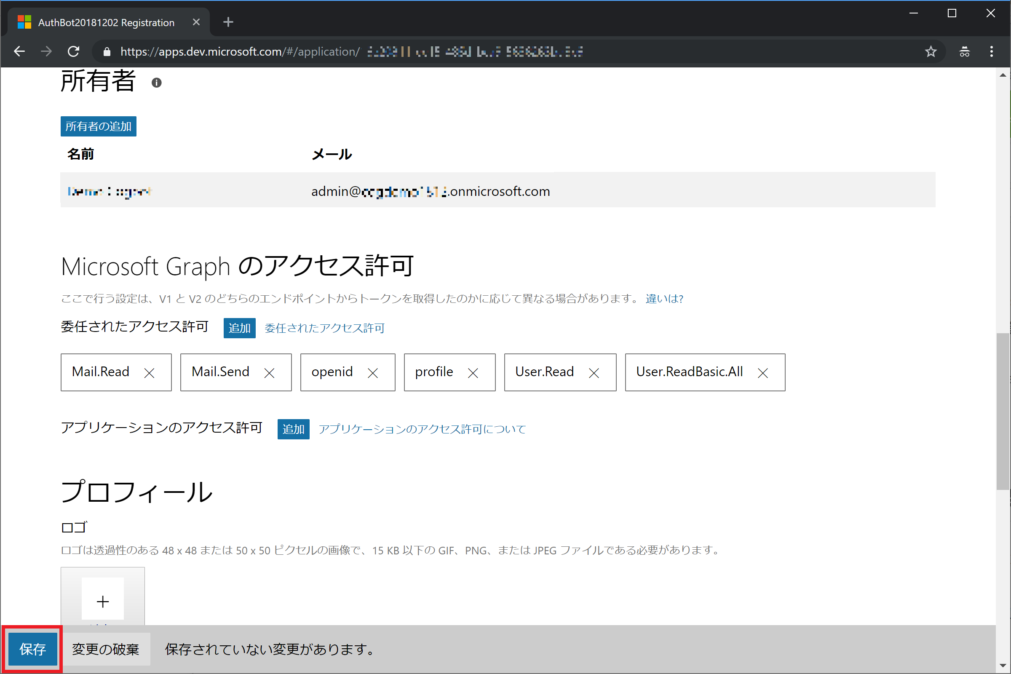1011x674 pixels.
Task: Remove User.Read permission via X
Action: click(x=594, y=373)
